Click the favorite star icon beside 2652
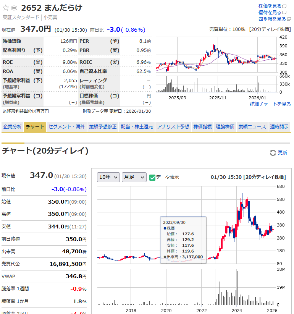This screenshot has height=314, width=294. [x=6, y=8]
